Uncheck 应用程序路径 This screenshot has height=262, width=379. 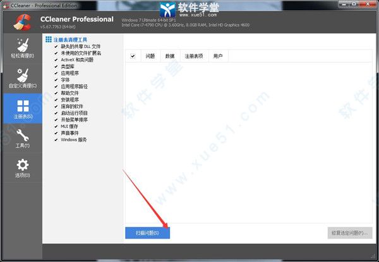56,86
